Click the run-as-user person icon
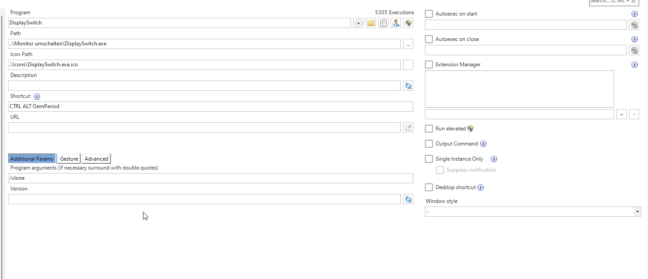This screenshot has width=648, height=279. click(396, 23)
